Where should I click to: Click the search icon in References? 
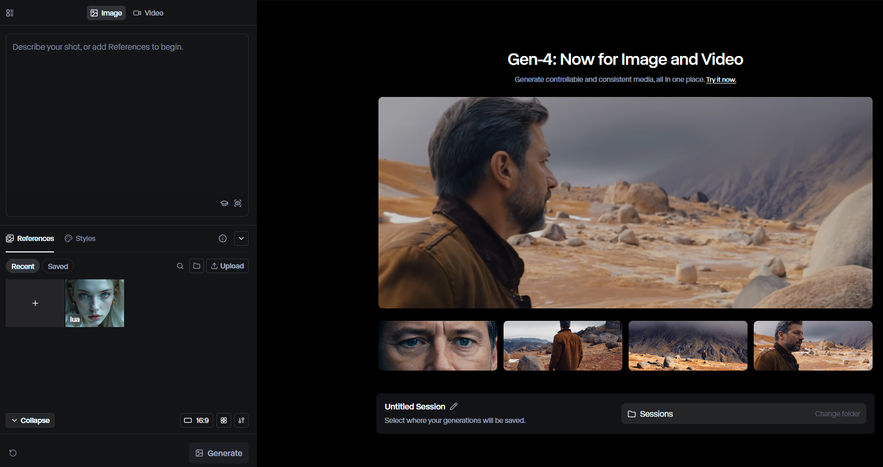(180, 266)
